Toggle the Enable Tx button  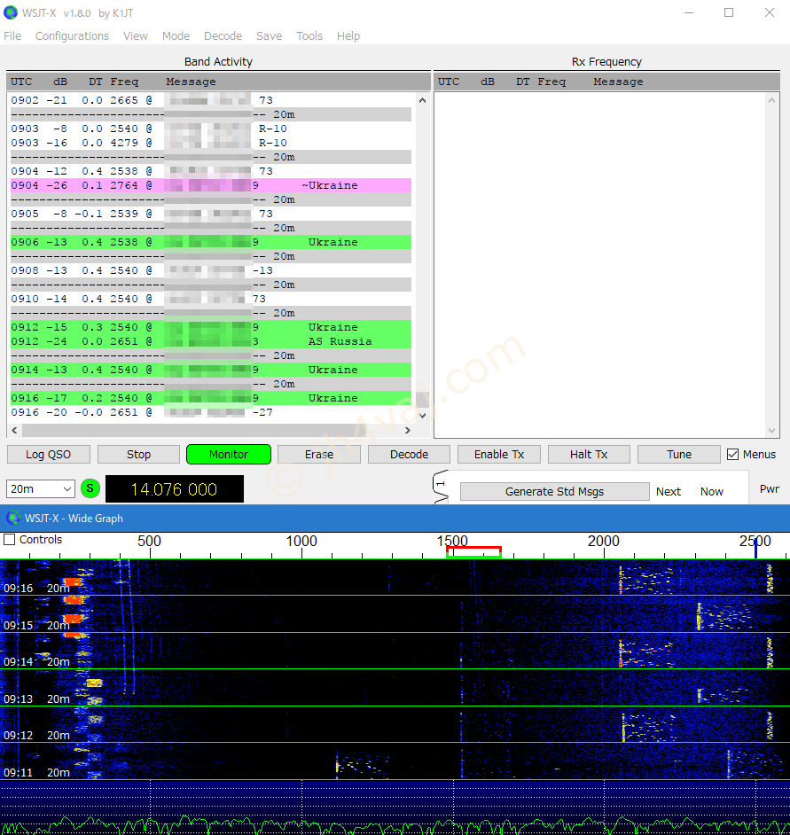(x=499, y=454)
